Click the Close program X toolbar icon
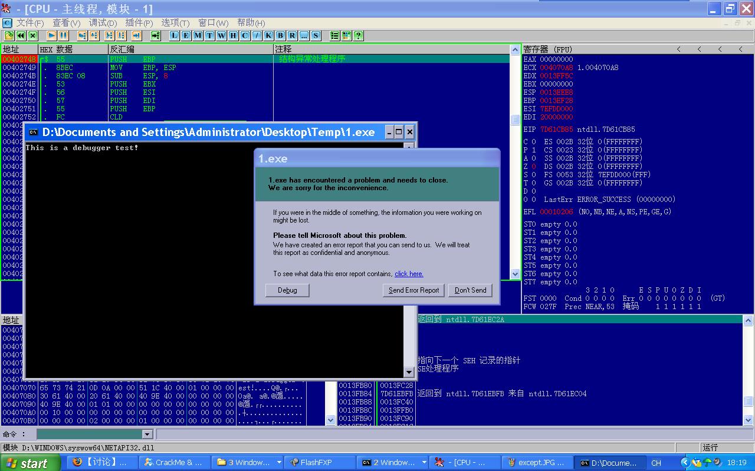Viewport: 755px width, 471px height. tap(32, 35)
